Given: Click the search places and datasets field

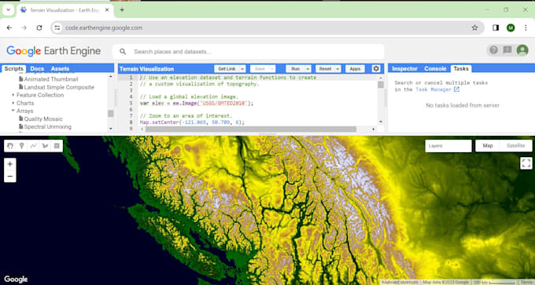Looking at the screenshot, I should [249, 52].
